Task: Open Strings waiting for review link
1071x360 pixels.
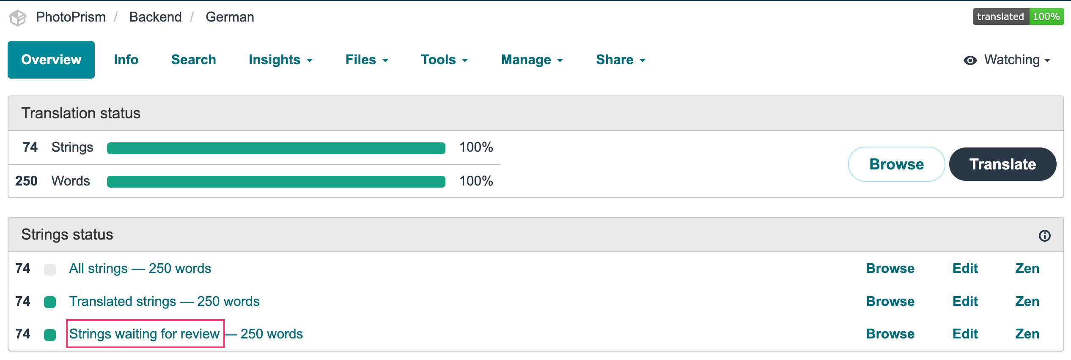Action: click(144, 334)
